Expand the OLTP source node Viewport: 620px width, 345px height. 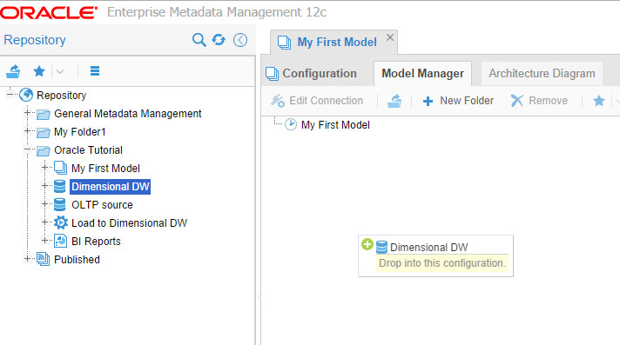[44, 203]
